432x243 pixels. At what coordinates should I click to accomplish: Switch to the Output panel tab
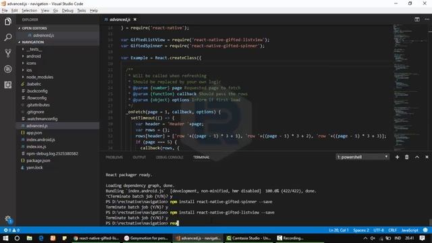139,157
